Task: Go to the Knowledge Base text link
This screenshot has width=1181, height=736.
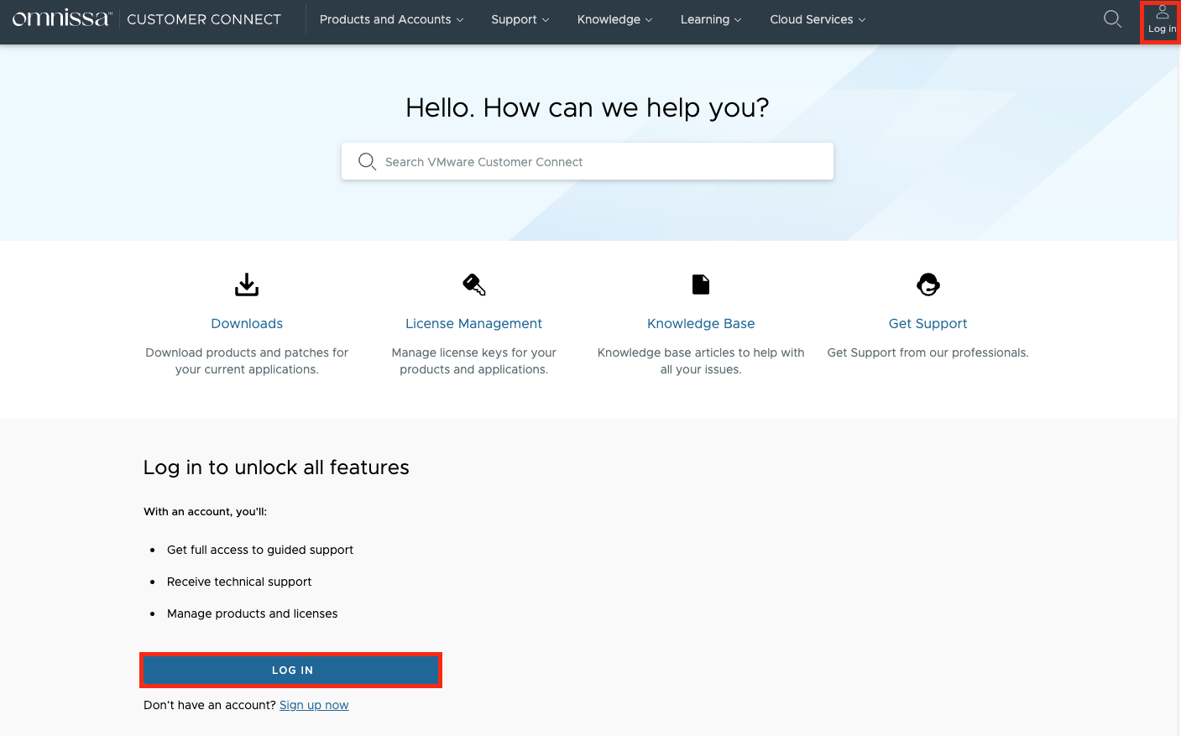Action: (x=701, y=323)
